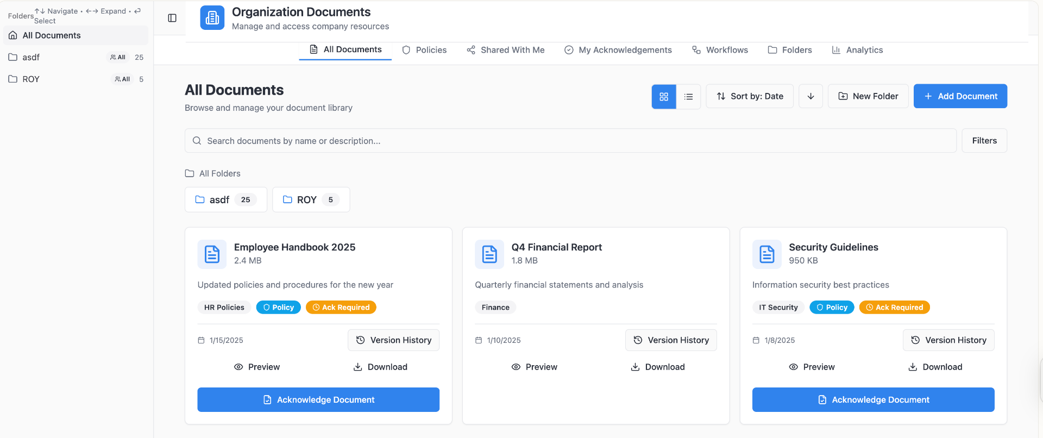
Task: Create a New Folder
Action: tap(868, 96)
